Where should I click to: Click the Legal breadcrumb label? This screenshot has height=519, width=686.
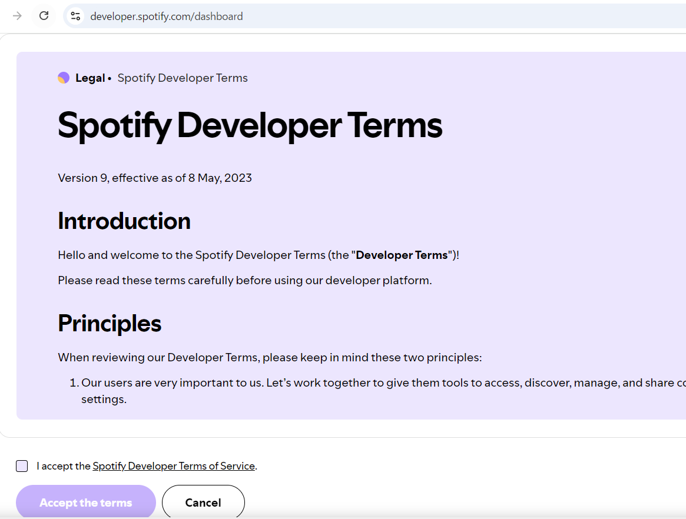click(x=90, y=78)
